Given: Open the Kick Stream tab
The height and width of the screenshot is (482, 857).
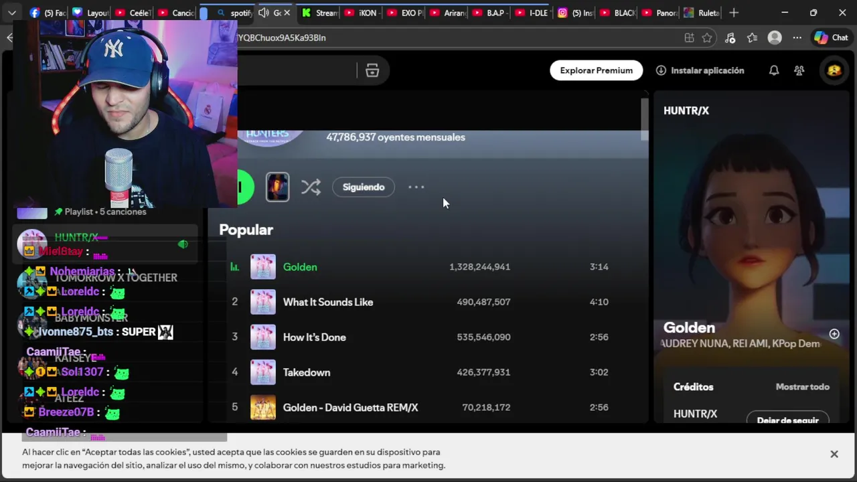Looking at the screenshot, I should (x=319, y=13).
